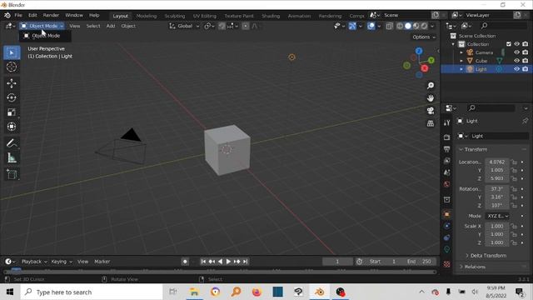Open the Options dropdown
533x300 pixels.
[424, 37]
